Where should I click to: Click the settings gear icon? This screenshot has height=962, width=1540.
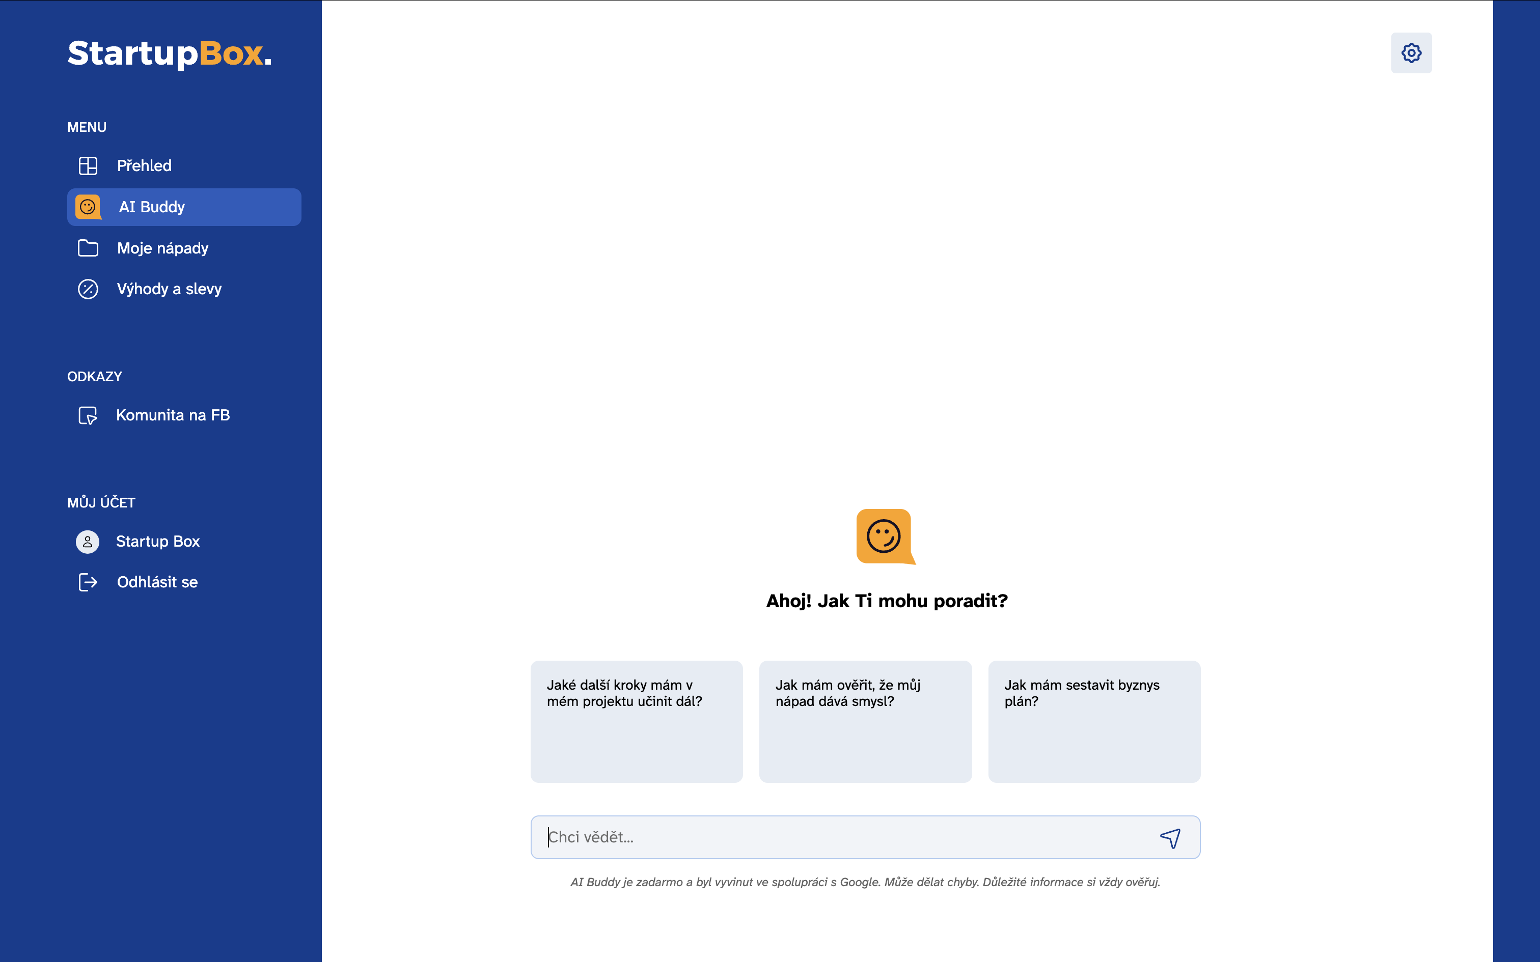click(1411, 53)
